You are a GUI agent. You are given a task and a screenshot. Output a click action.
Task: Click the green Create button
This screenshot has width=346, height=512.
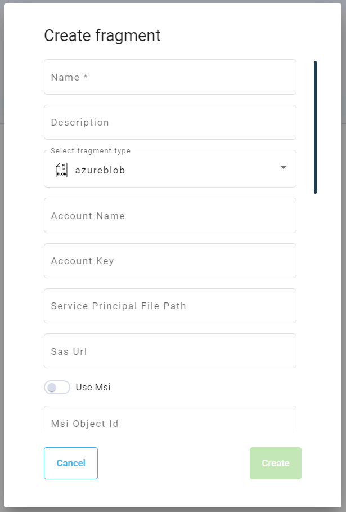point(276,463)
